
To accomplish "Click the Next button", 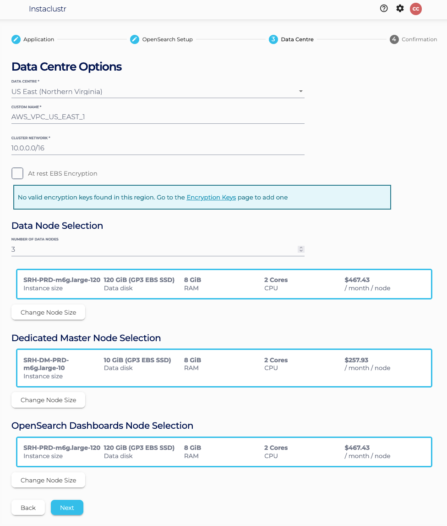I will click(x=67, y=508).
